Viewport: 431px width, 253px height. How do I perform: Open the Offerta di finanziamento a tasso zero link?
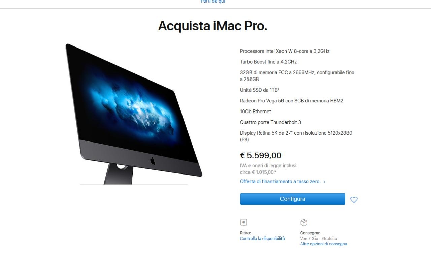tap(280, 181)
